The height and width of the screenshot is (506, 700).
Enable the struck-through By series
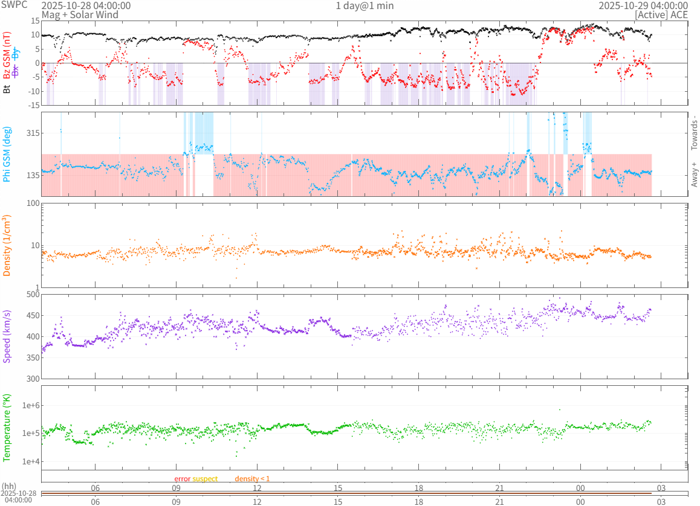pos(16,53)
